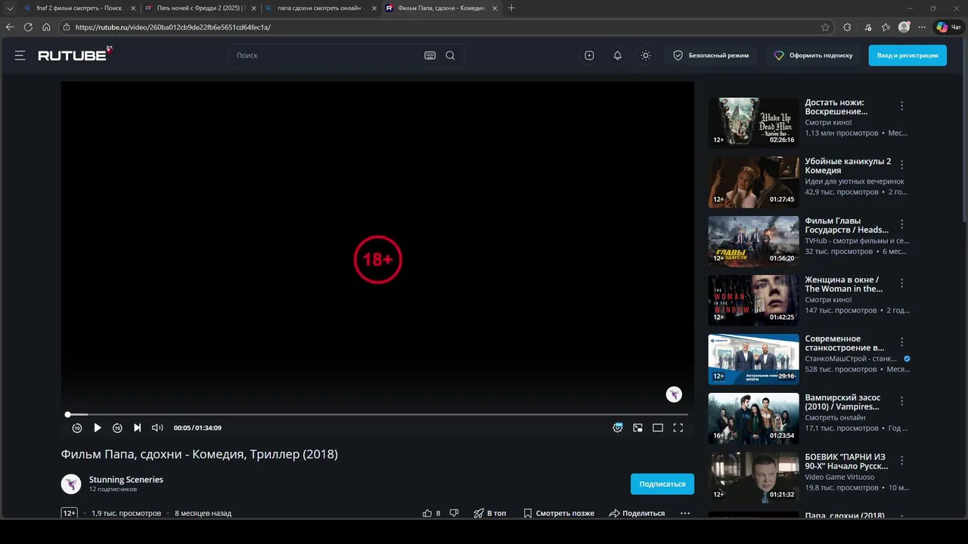Screen dimensions: 968x544
Task: Open the Stunning Sceneries channel name
Action: coord(126,479)
